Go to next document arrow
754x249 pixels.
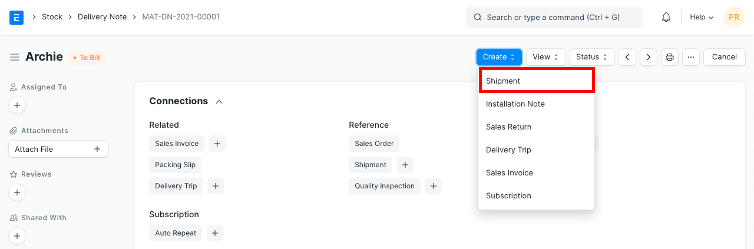[649, 57]
